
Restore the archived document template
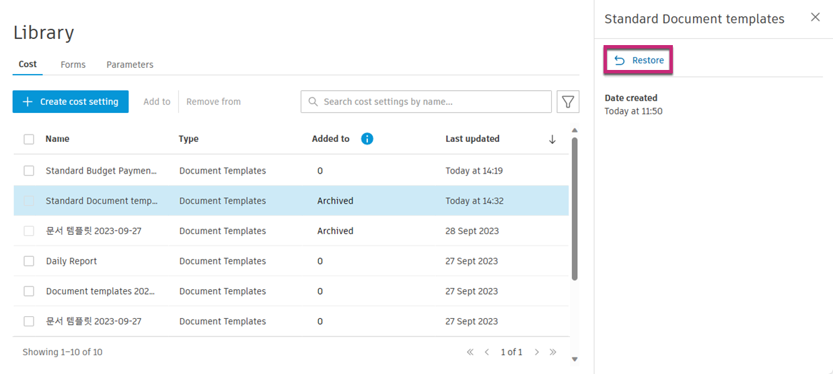639,61
